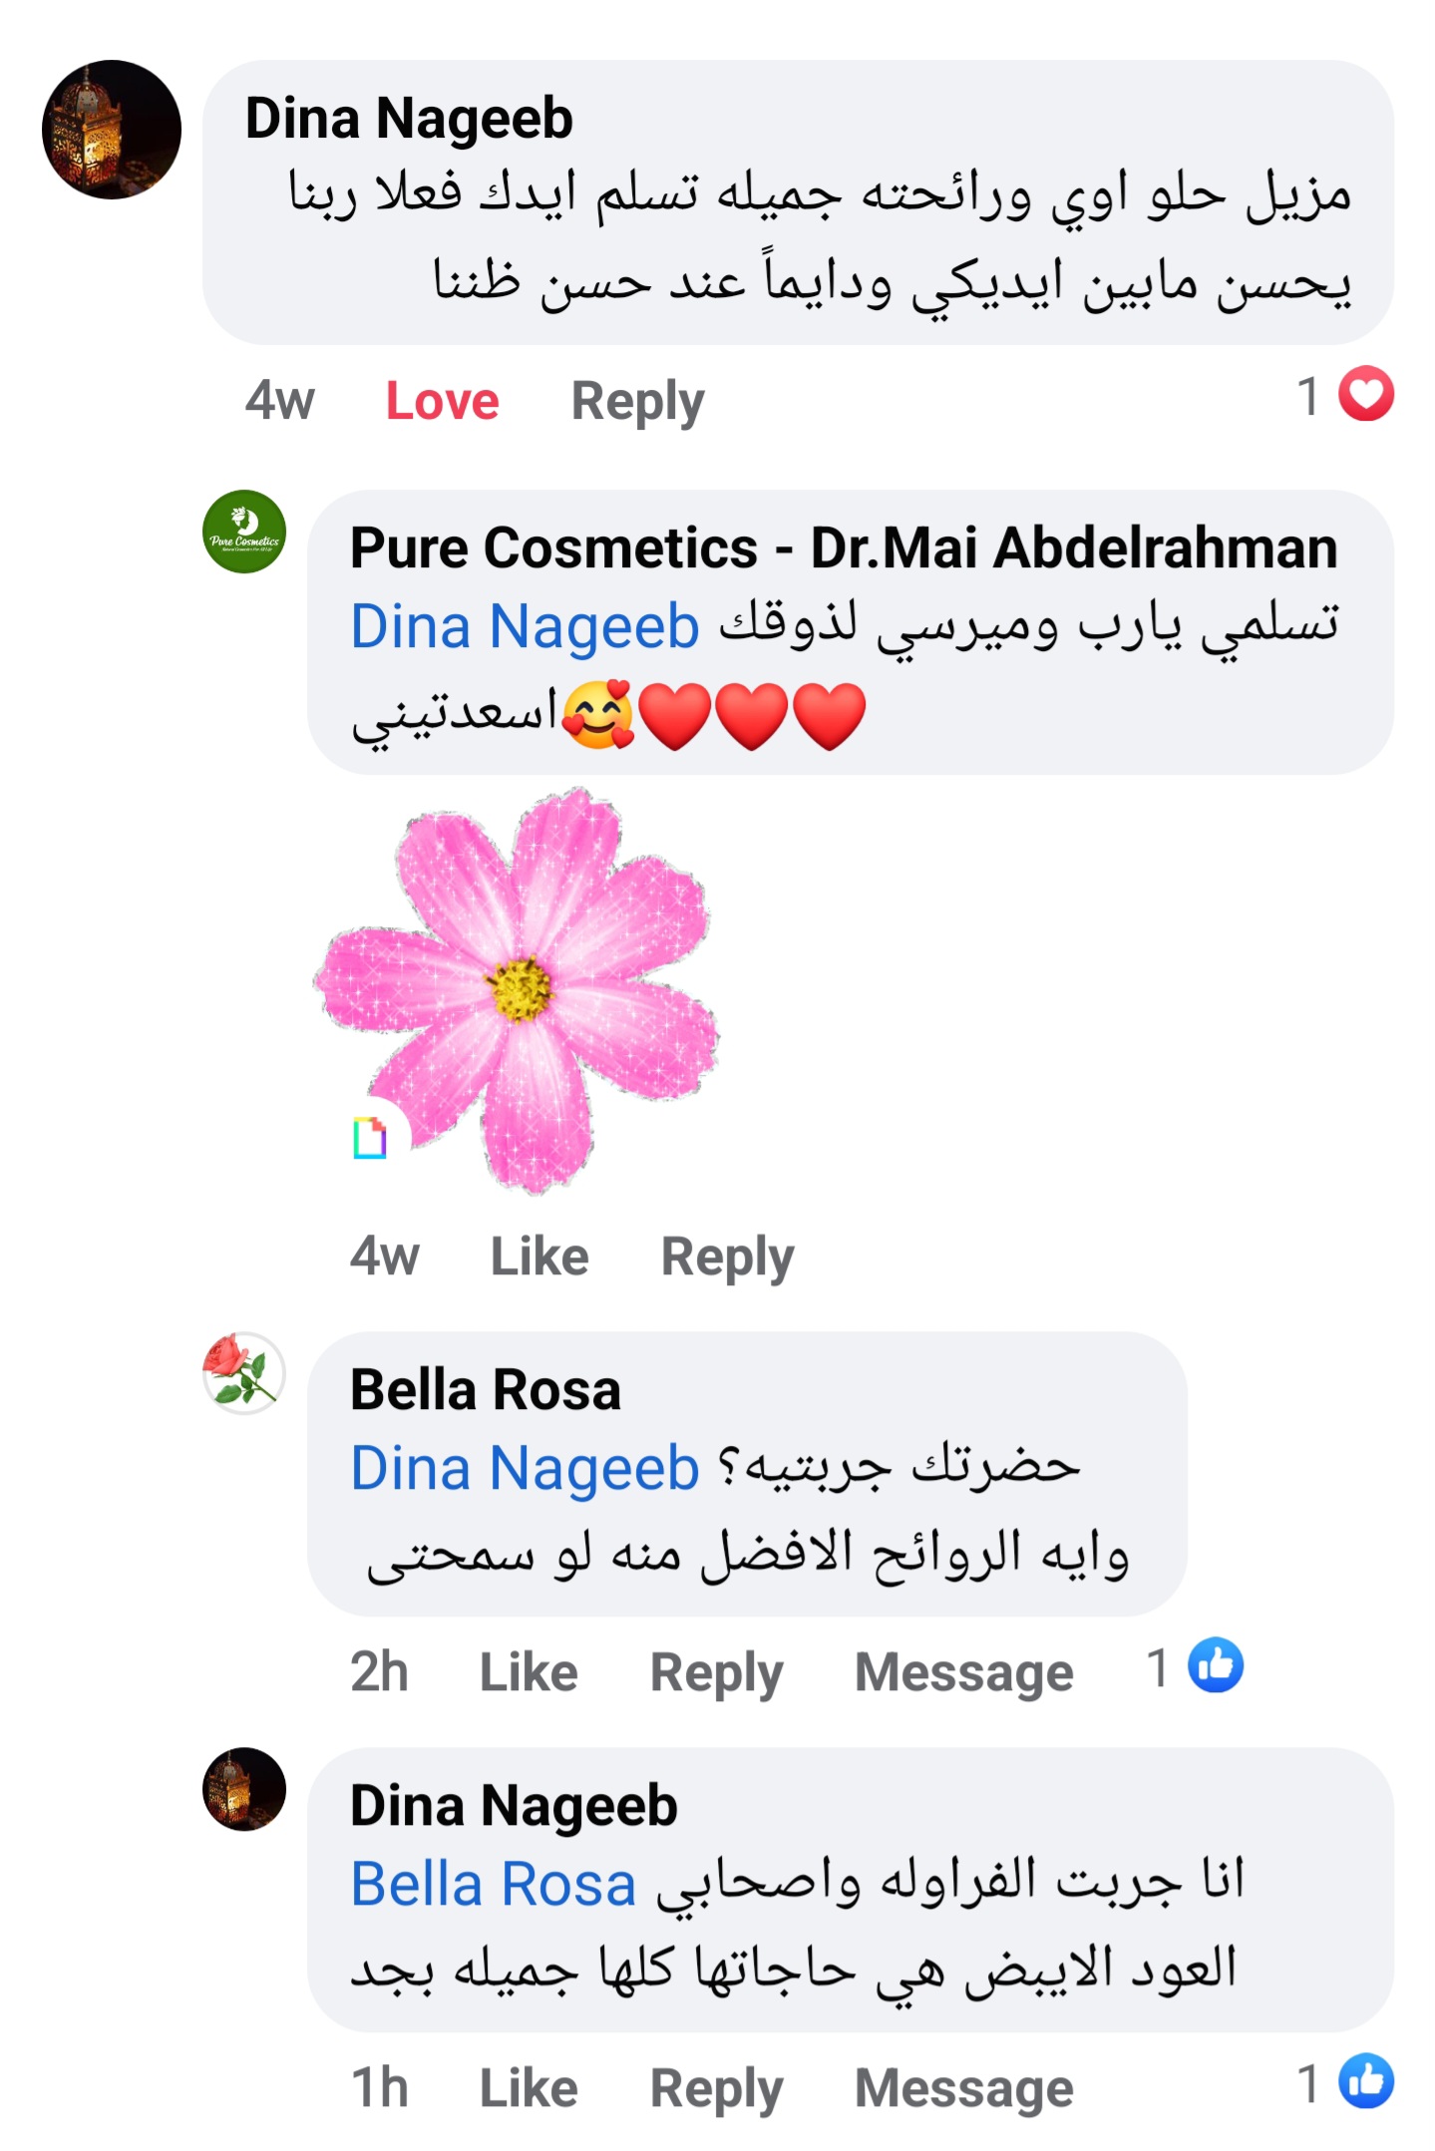Screen dimensions: 1435x2151
Task: Click the Pure Cosmetics - Dr.Mai Abdelrahman name
Action: click(844, 548)
